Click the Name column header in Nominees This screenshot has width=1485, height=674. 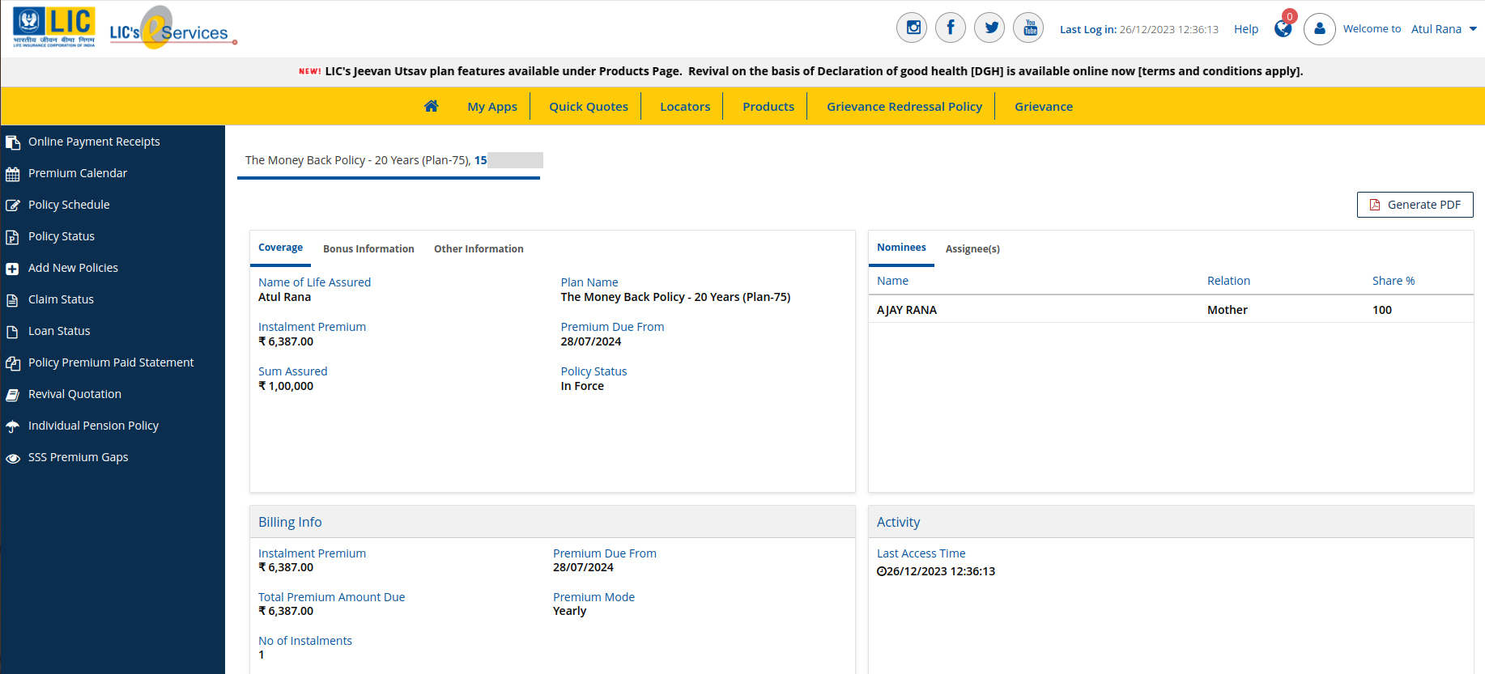pos(892,281)
